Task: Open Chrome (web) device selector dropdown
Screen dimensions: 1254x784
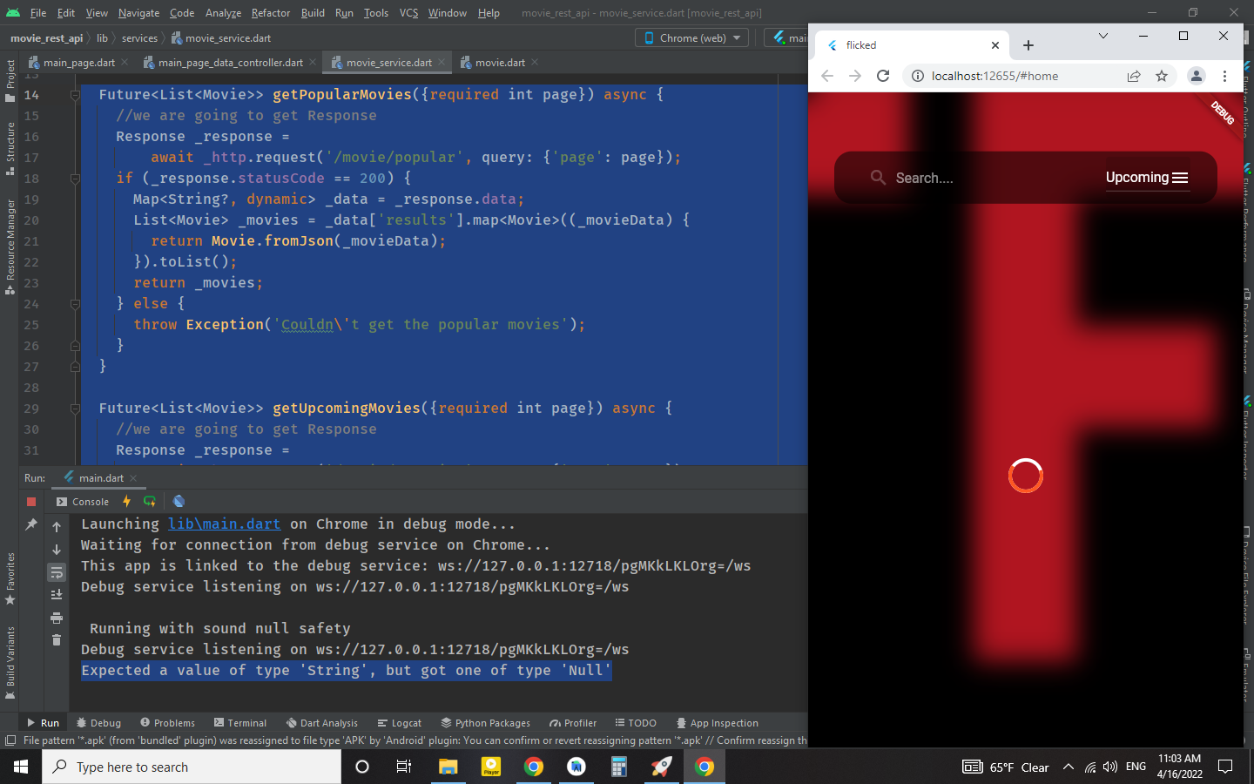Action: pos(692,38)
